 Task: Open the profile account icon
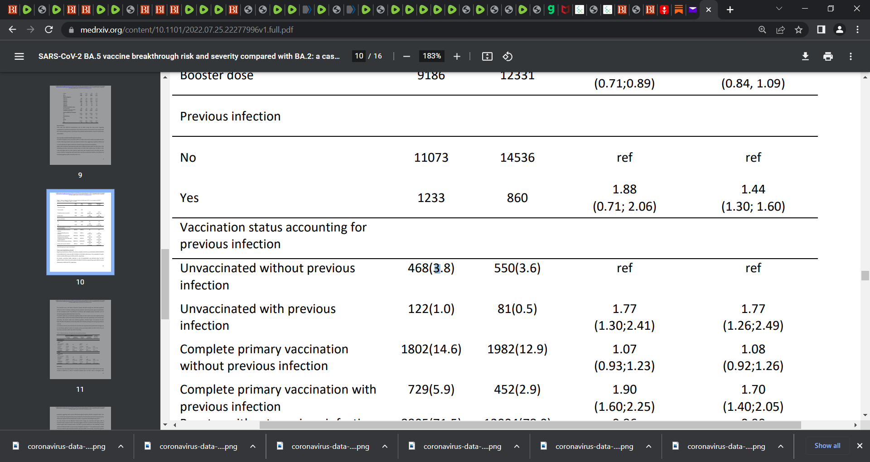coord(839,29)
